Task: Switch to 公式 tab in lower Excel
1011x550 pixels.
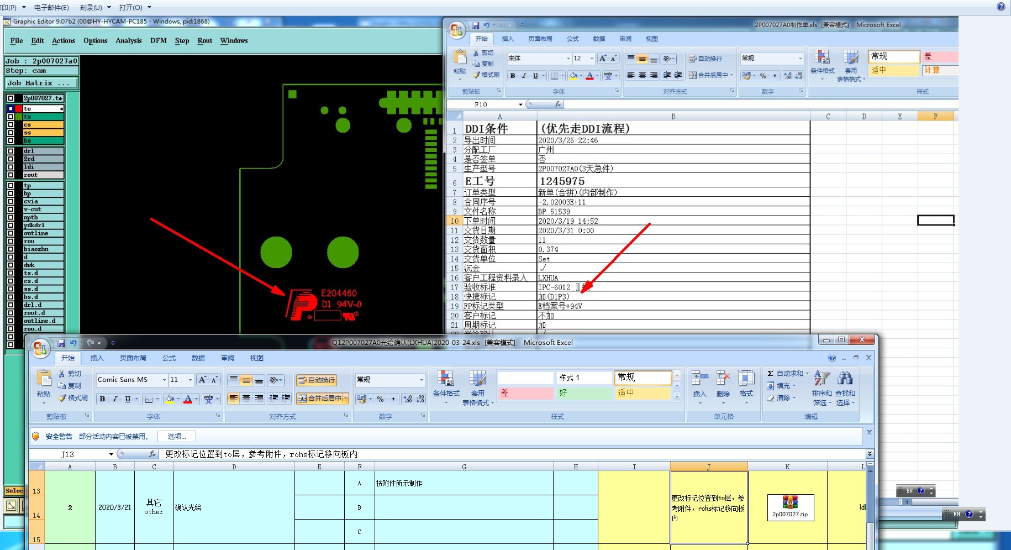Action: point(169,358)
